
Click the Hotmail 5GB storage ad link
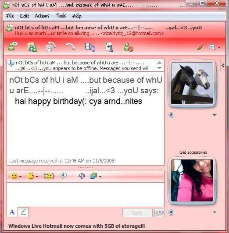(76, 226)
